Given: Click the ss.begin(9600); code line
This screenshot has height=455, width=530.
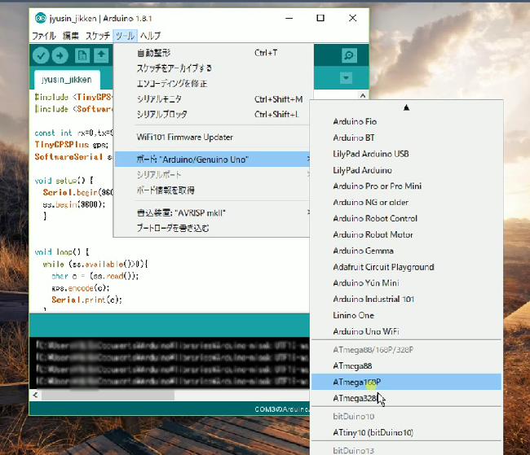Looking at the screenshot, I should click(x=74, y=204).
